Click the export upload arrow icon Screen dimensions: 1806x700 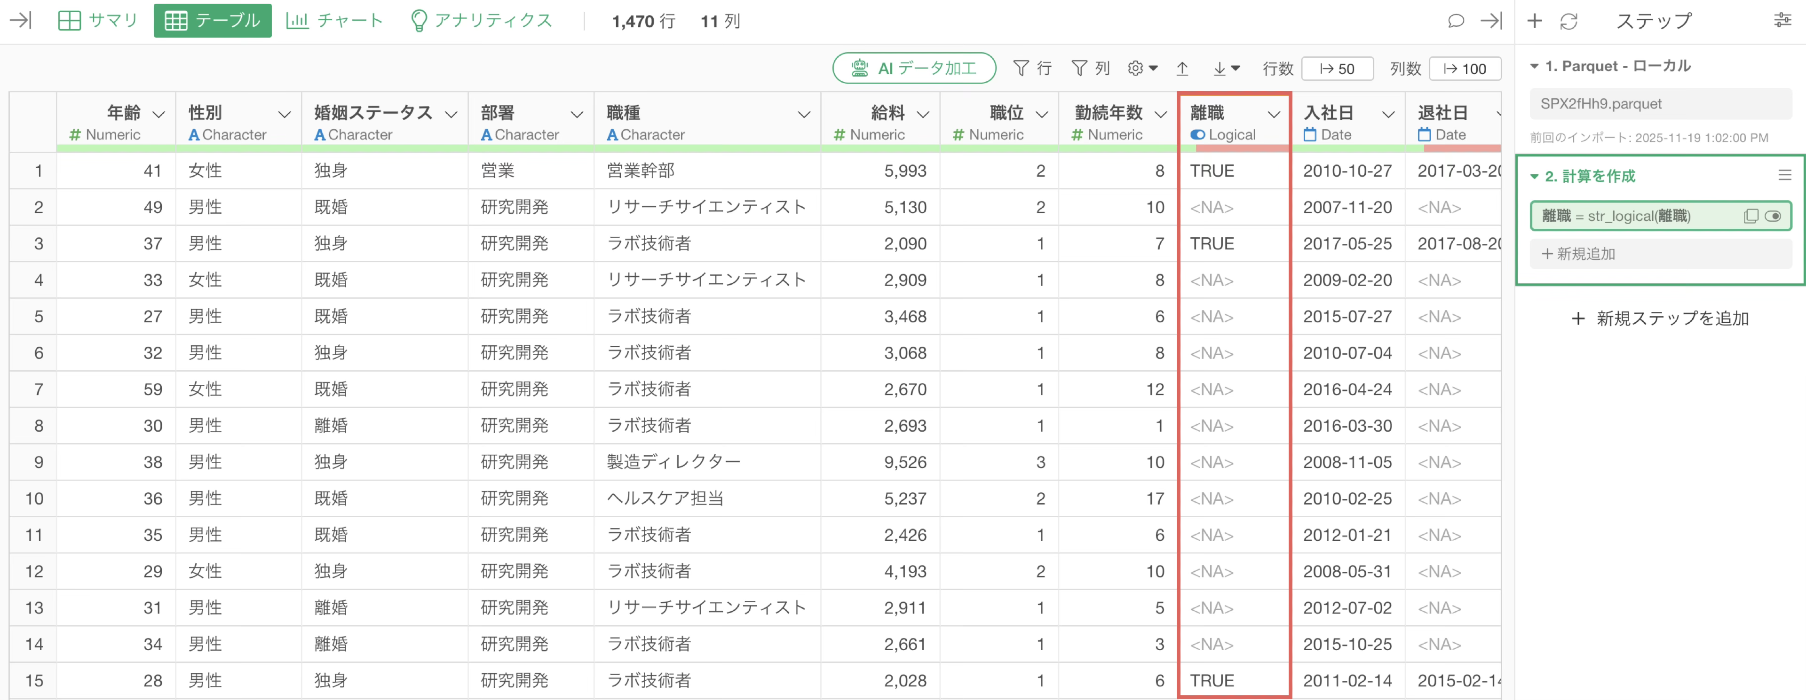tap(1182, 69)
